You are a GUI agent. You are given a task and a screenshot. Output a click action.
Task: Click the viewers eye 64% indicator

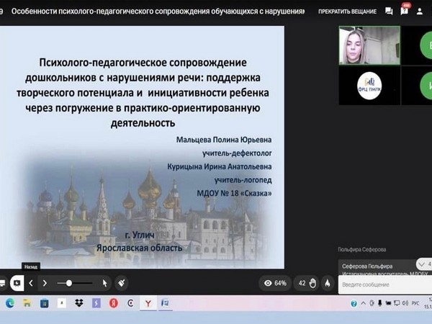pyautogui.click(x=275, y=283)
